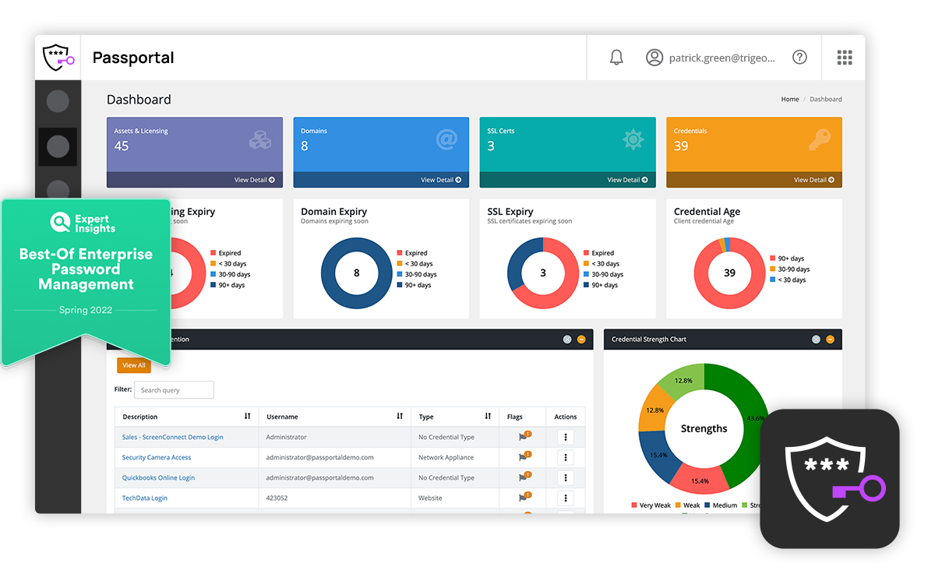Expand the Type column sort control

(488, 417)
